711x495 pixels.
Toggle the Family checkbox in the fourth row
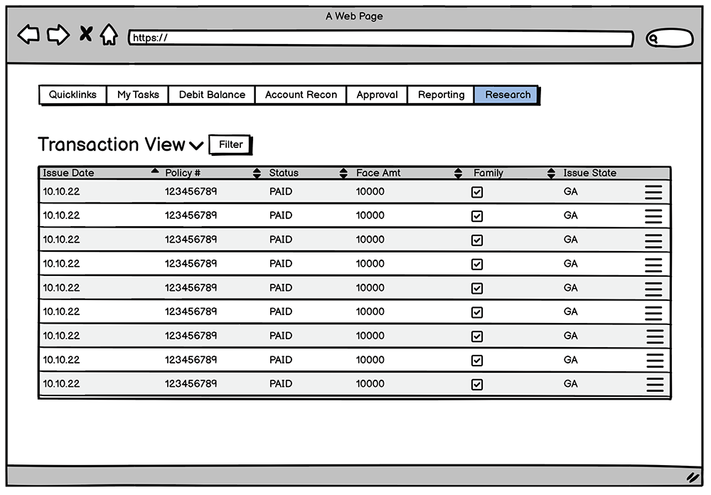click(x=477, y=265)
